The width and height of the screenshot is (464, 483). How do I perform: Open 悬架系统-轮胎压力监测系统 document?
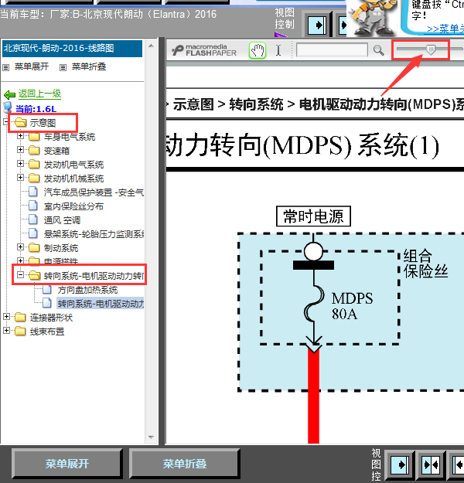(94, 234)
